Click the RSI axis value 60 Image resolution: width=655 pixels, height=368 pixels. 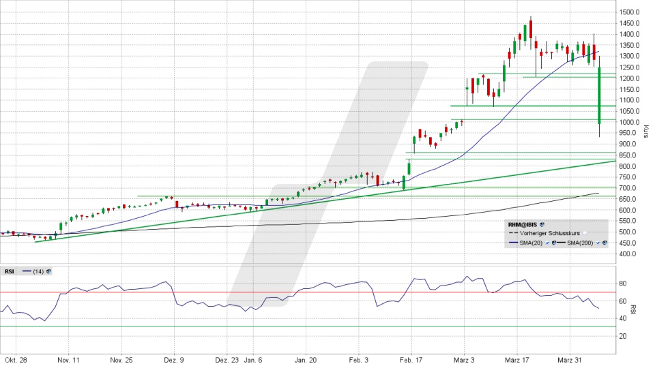click(x=622, y=301)
